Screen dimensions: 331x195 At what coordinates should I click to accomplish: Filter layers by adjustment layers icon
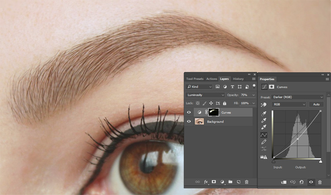pos(225,87)
